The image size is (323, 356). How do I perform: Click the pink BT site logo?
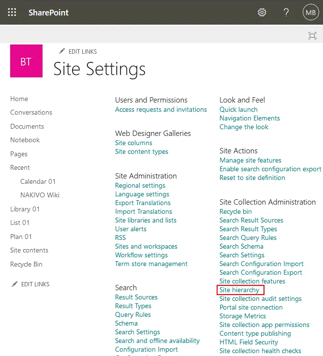tap(26, 61)
